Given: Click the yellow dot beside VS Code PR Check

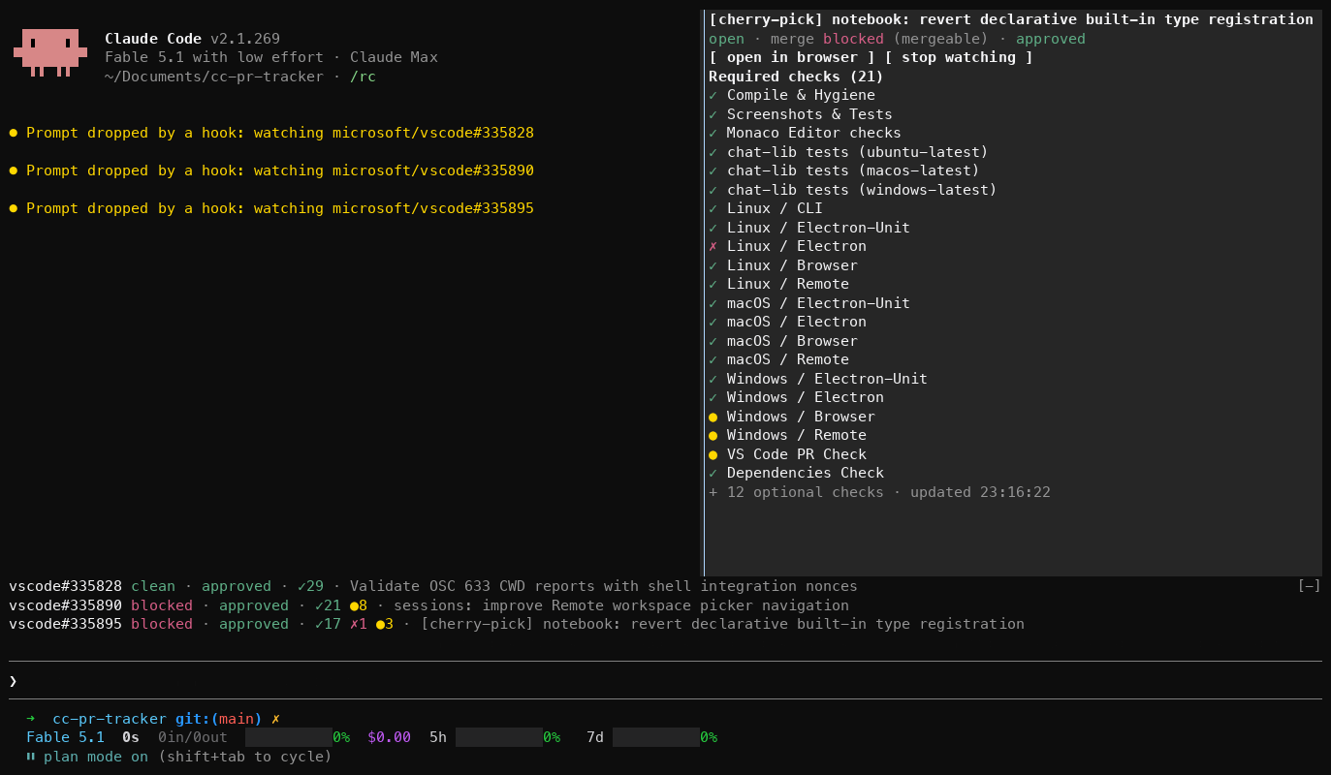Looking at the screenshot, I should [x=713, y=454].
